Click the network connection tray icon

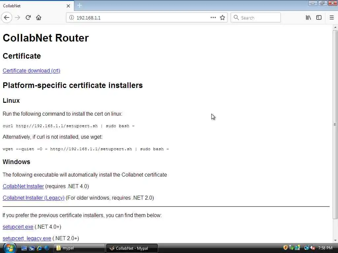pos(306,248)
